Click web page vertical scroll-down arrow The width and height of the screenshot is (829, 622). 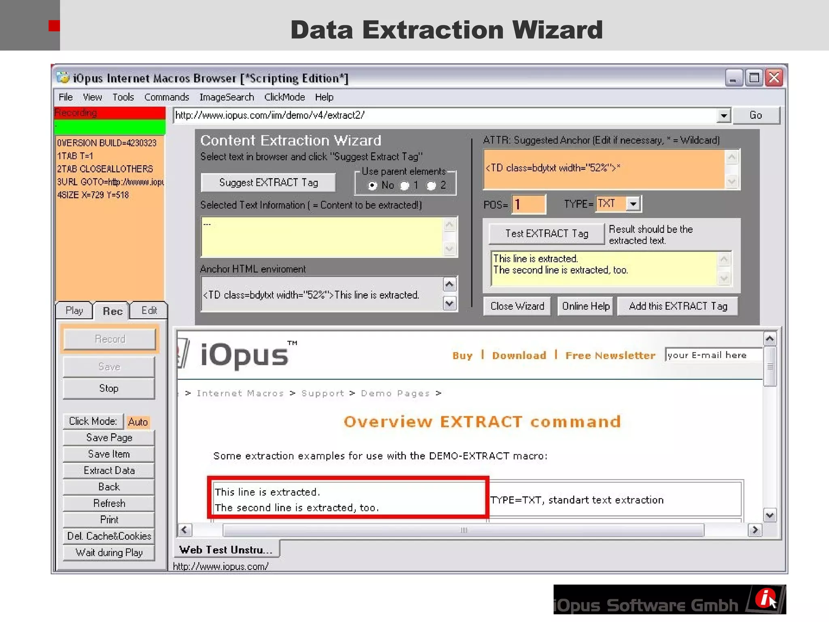pos(769,515)
